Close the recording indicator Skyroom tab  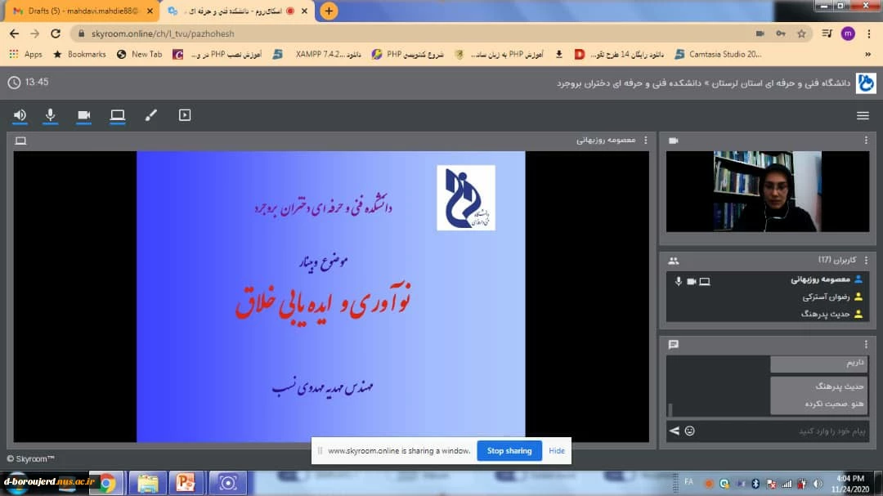(x=305, y=11)
